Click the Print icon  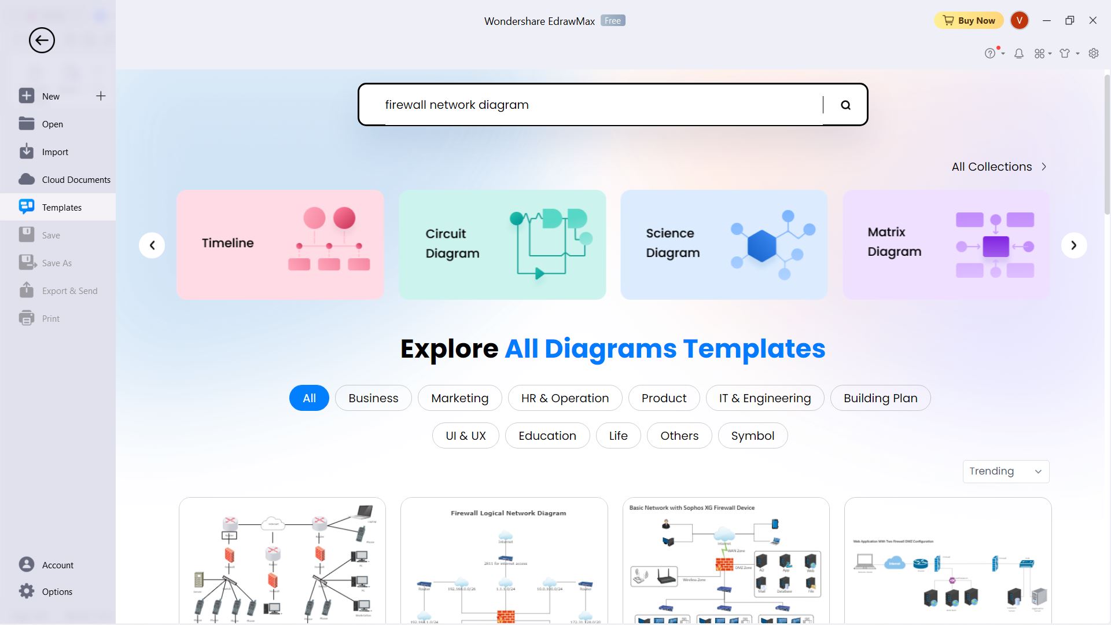(x=25, y=318)
